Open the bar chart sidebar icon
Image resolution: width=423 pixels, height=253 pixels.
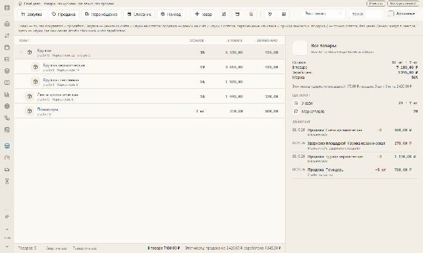[7, 94]
